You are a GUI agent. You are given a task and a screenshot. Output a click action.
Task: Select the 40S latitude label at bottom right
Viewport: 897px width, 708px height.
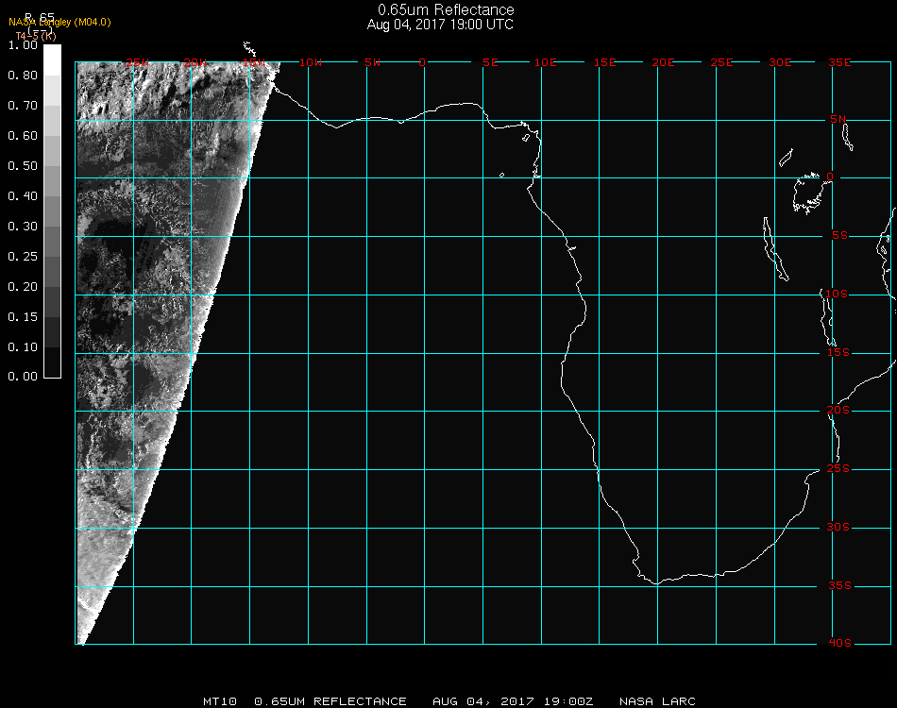[x=838, y=644]
